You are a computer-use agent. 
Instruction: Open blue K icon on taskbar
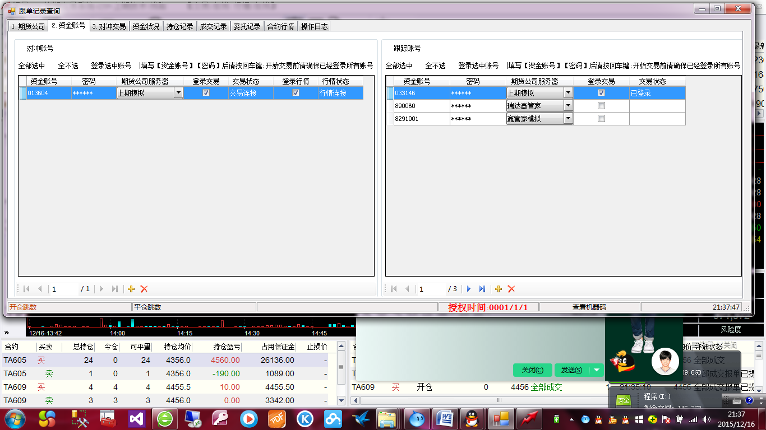304,419
